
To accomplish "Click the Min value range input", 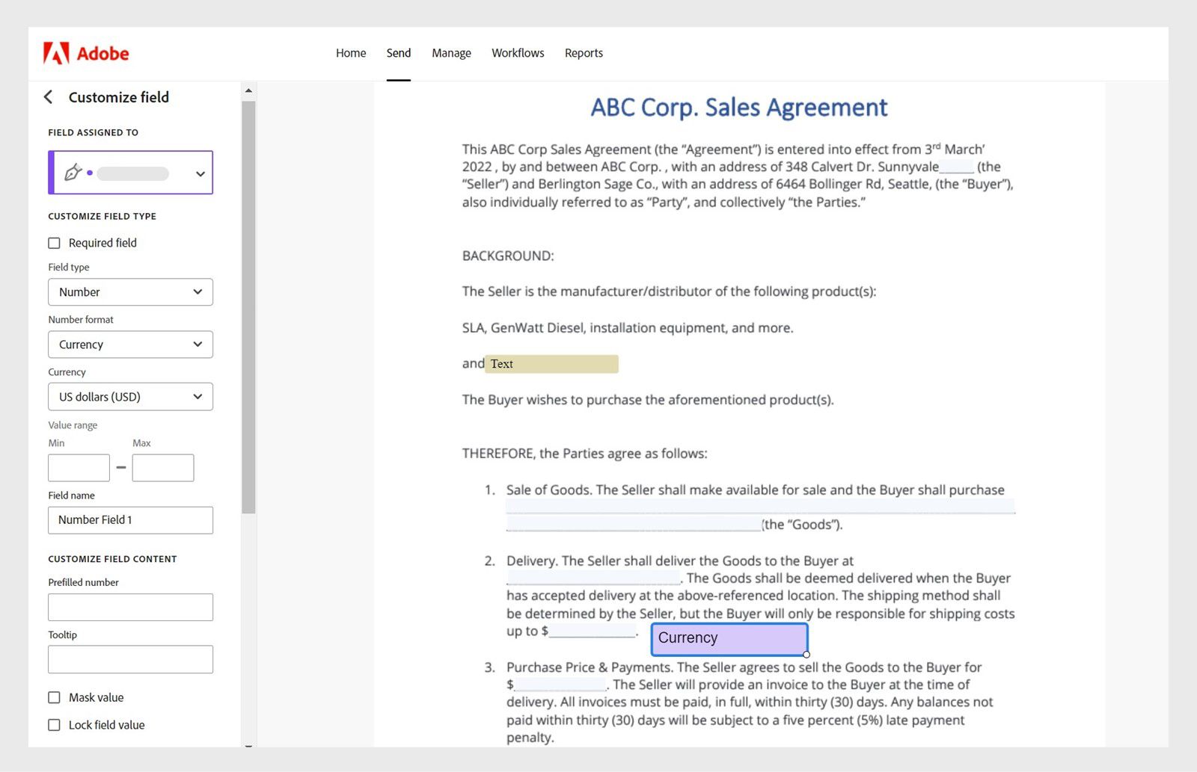I will (79, 468).
